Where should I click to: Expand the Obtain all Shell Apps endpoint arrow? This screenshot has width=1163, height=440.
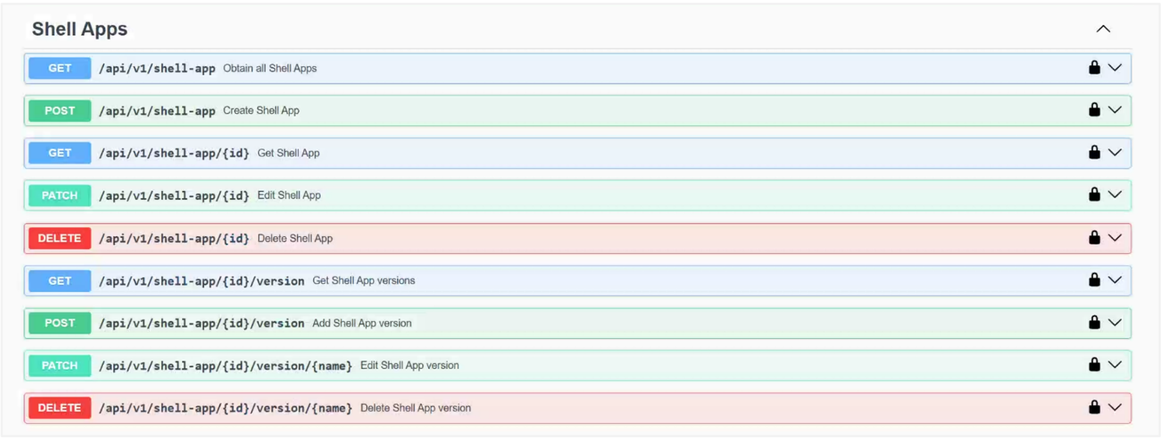[1115, 68]
